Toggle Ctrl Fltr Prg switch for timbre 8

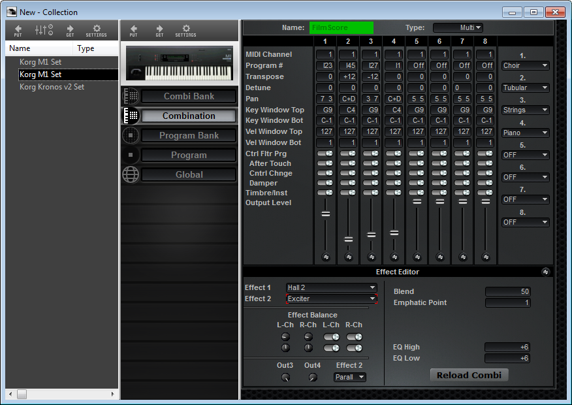(485, 154)
